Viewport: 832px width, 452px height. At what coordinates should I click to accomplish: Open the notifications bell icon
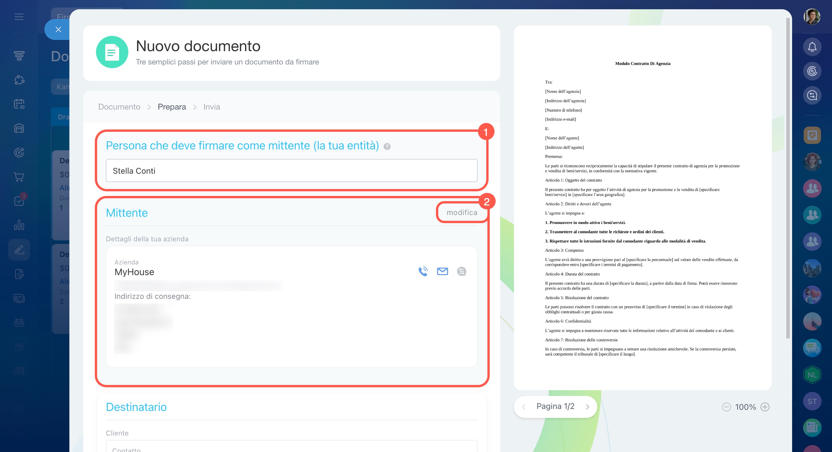click(x=812, y=47)
